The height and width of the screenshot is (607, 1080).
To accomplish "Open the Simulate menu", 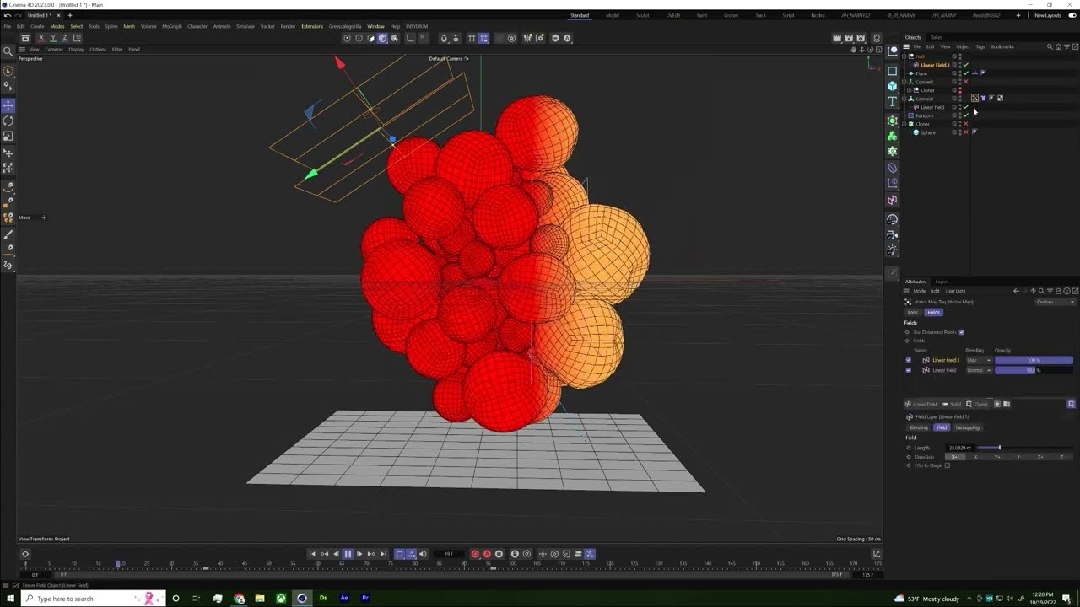I will (x=246, y=26).
